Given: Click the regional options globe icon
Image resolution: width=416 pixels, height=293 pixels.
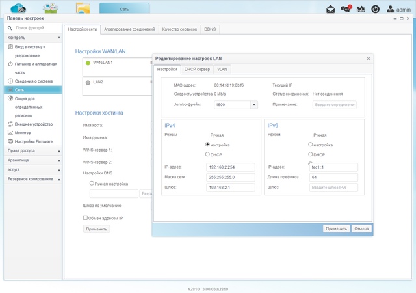Looking at the screenshot, I should point(10,98).
